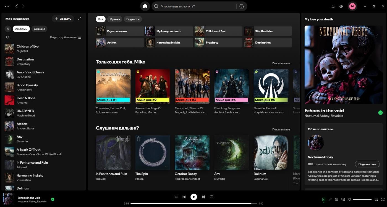Open the Создать menu
The height and width of the screenshot is (207, 387).
point(63,19)
